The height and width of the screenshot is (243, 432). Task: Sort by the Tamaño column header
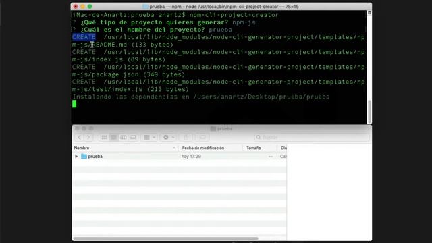[260, 148]
